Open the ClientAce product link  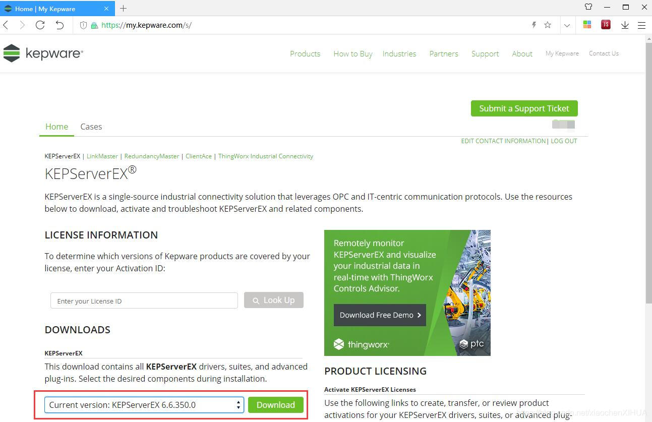pyautogui.click(x=199, y=156)
